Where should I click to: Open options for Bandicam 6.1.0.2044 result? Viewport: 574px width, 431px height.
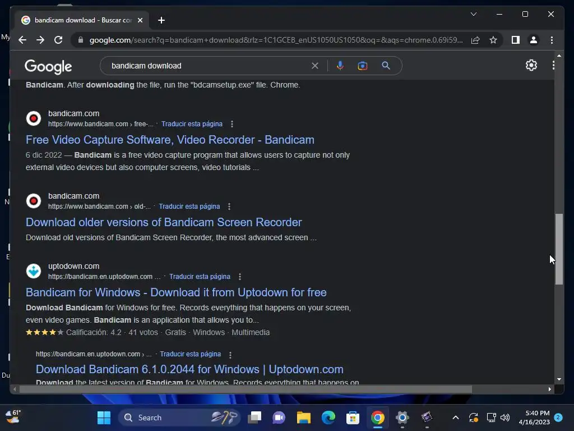pos(230,355)
